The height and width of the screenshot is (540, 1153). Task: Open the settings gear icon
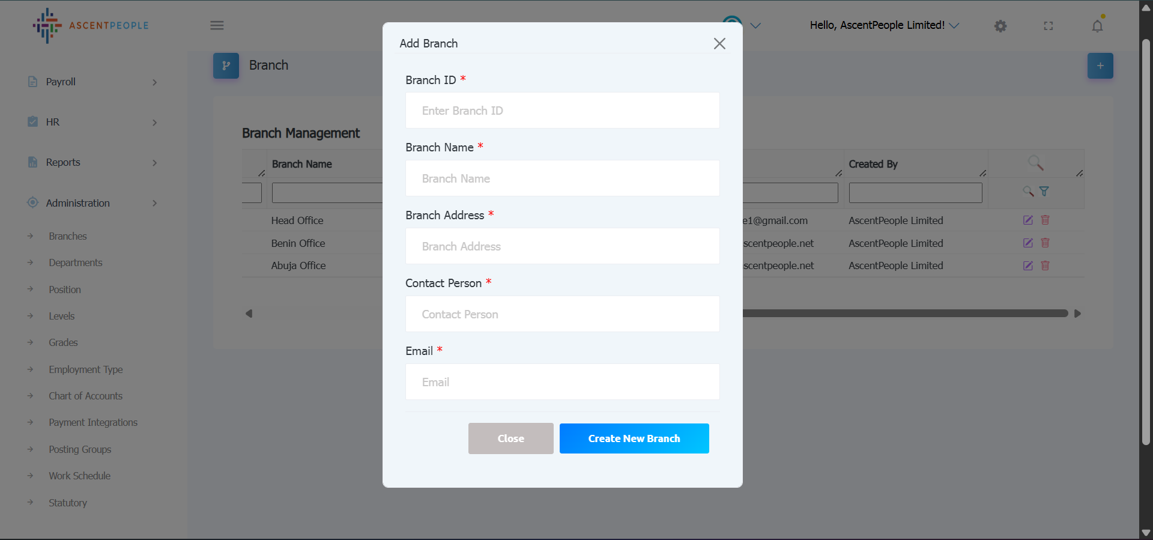click(x=1000, y=26)
